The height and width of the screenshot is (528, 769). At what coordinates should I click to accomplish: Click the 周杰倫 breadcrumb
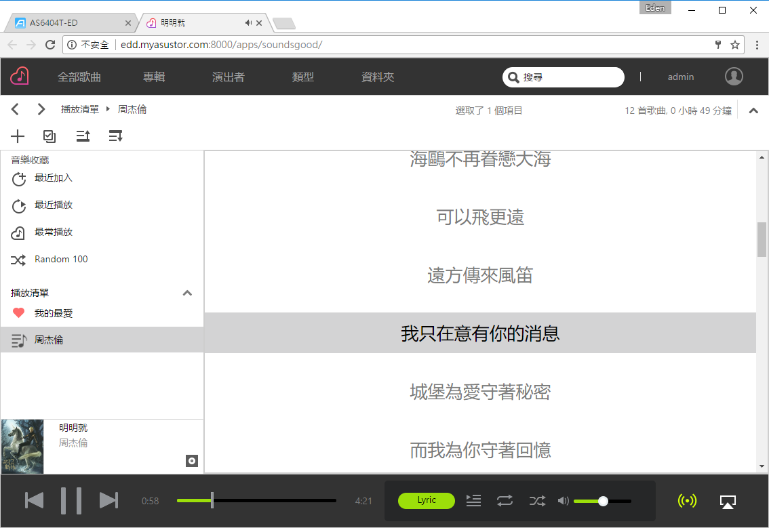132,109
